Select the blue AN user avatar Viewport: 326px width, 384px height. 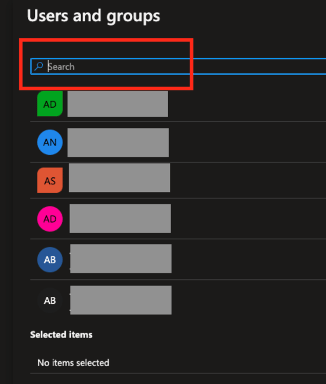coord(50,142)
